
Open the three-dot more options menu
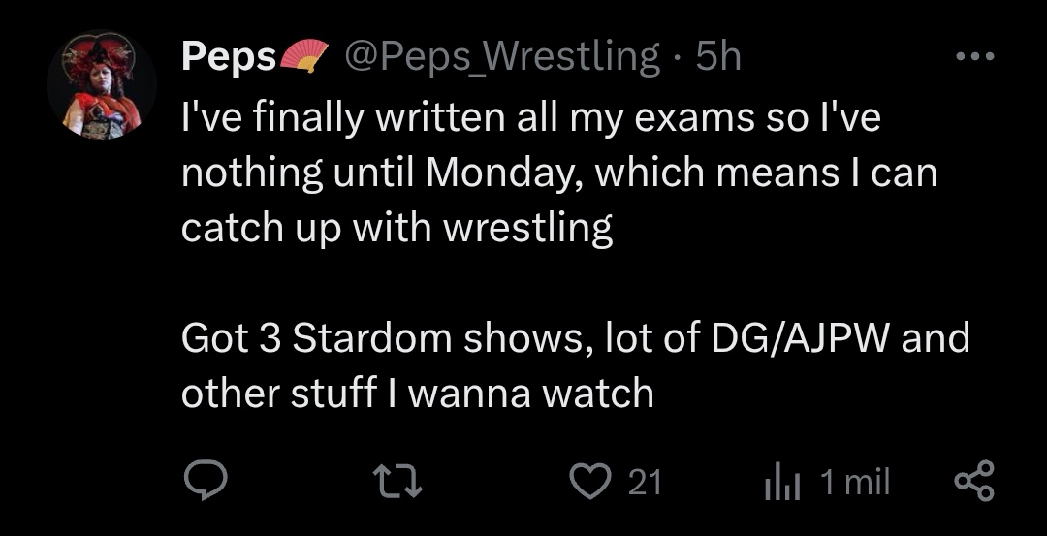[x=973, y=58]
